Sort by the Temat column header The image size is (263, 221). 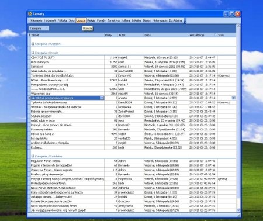(x=67, y=35)
